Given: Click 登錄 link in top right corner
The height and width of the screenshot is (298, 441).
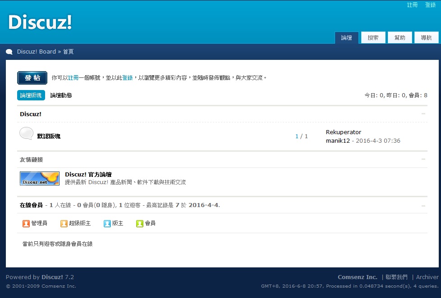Looking at the screenshot, I should coord(430,5).
